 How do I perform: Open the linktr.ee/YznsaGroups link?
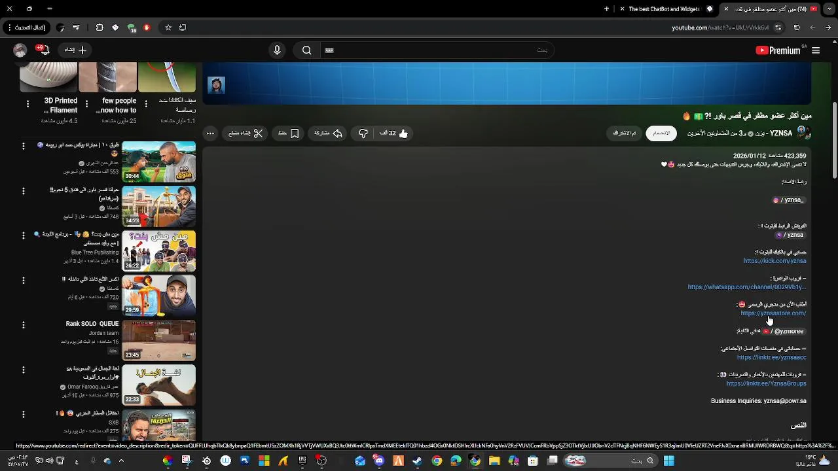tap(766, 384)
